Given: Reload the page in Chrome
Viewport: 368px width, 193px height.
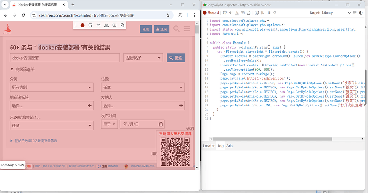Looking at the screenshot, I should click(23, 15).
